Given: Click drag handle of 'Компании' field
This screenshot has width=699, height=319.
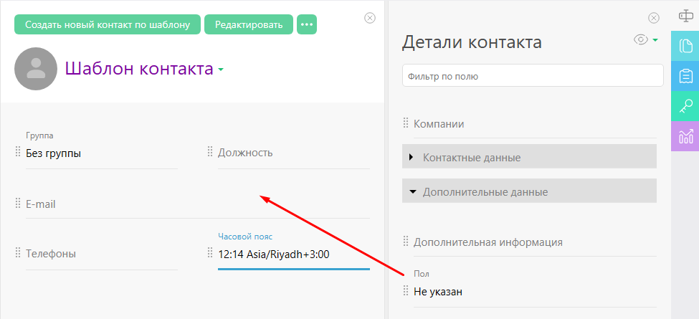Looking at the screenshot, I should pyautogui.click(x=406, y=123).
